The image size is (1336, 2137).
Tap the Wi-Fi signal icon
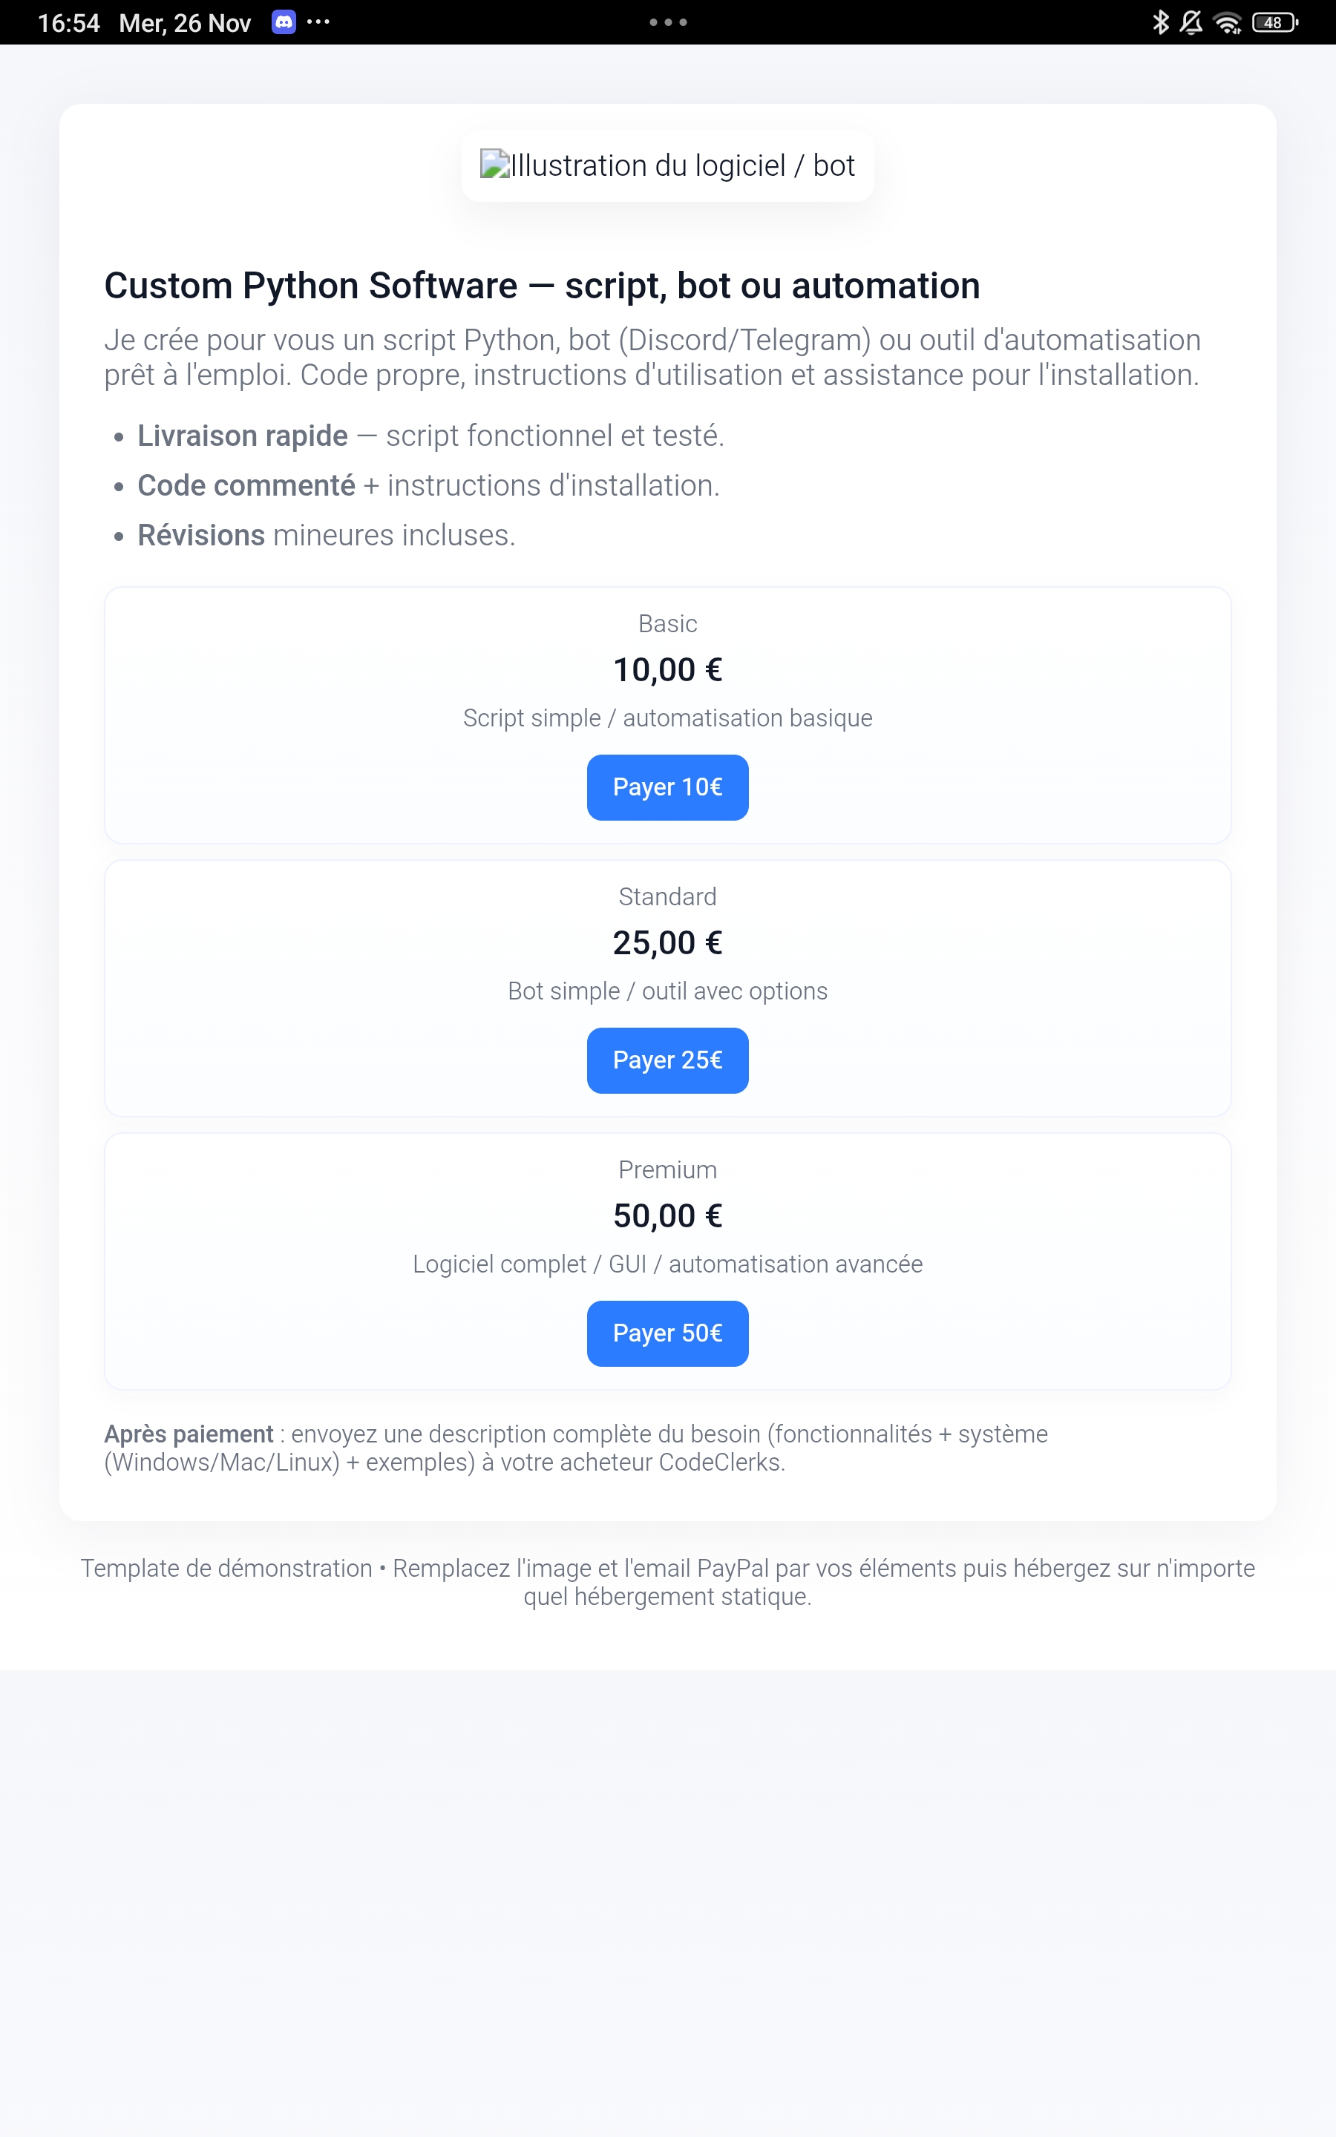[1229, 22]
